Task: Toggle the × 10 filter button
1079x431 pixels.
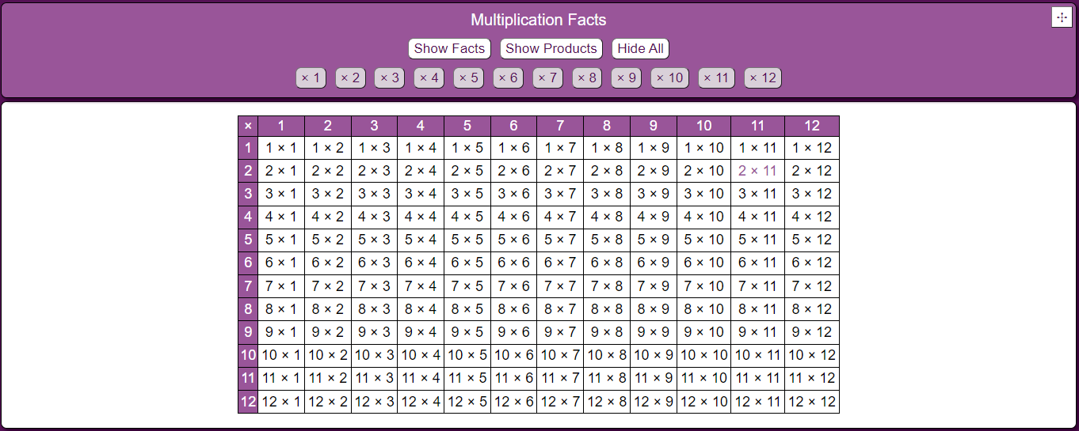Action: [670, 78]
